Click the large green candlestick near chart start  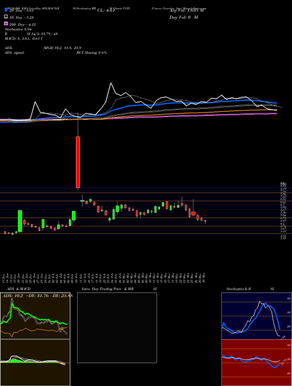point(20,221)
